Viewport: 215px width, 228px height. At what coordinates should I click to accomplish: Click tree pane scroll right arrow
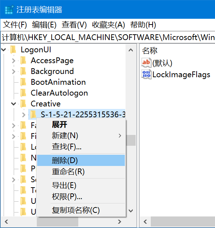point(119,222)
